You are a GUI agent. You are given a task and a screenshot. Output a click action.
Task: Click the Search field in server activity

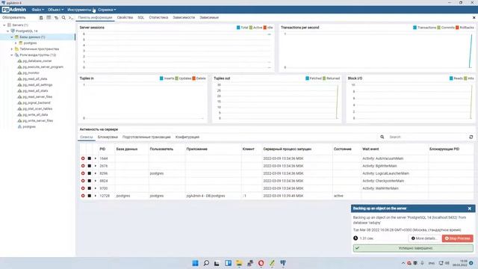tap(426, 137)
